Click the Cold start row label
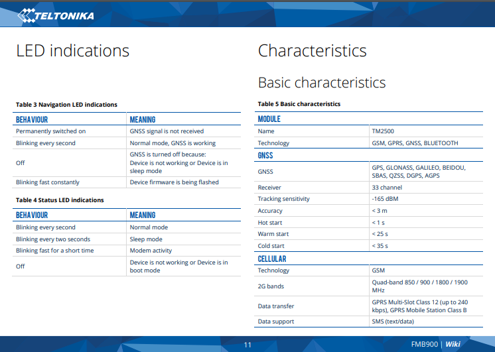This screenshot has width=495, height=352. [x=271, y=246]
